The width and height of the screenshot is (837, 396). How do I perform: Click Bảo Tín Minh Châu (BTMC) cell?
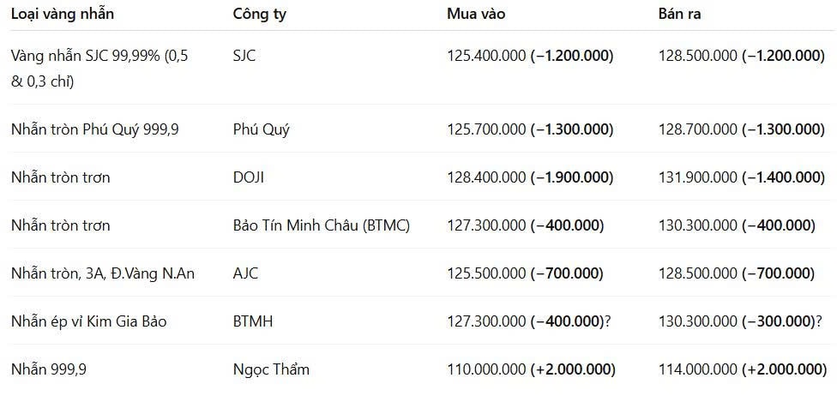click(x=322, y=225)
